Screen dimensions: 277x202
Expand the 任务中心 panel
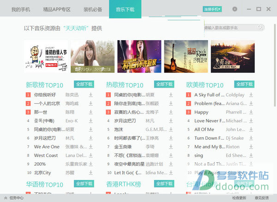14,198
